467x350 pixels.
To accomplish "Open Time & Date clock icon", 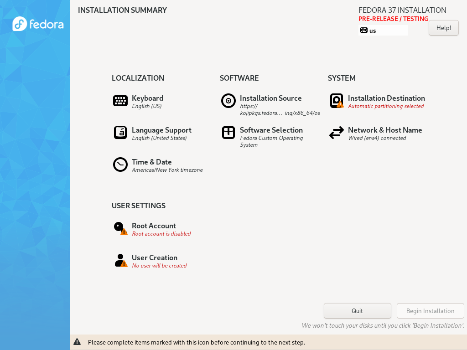I will pyautogui.click(x=120, y=164).
